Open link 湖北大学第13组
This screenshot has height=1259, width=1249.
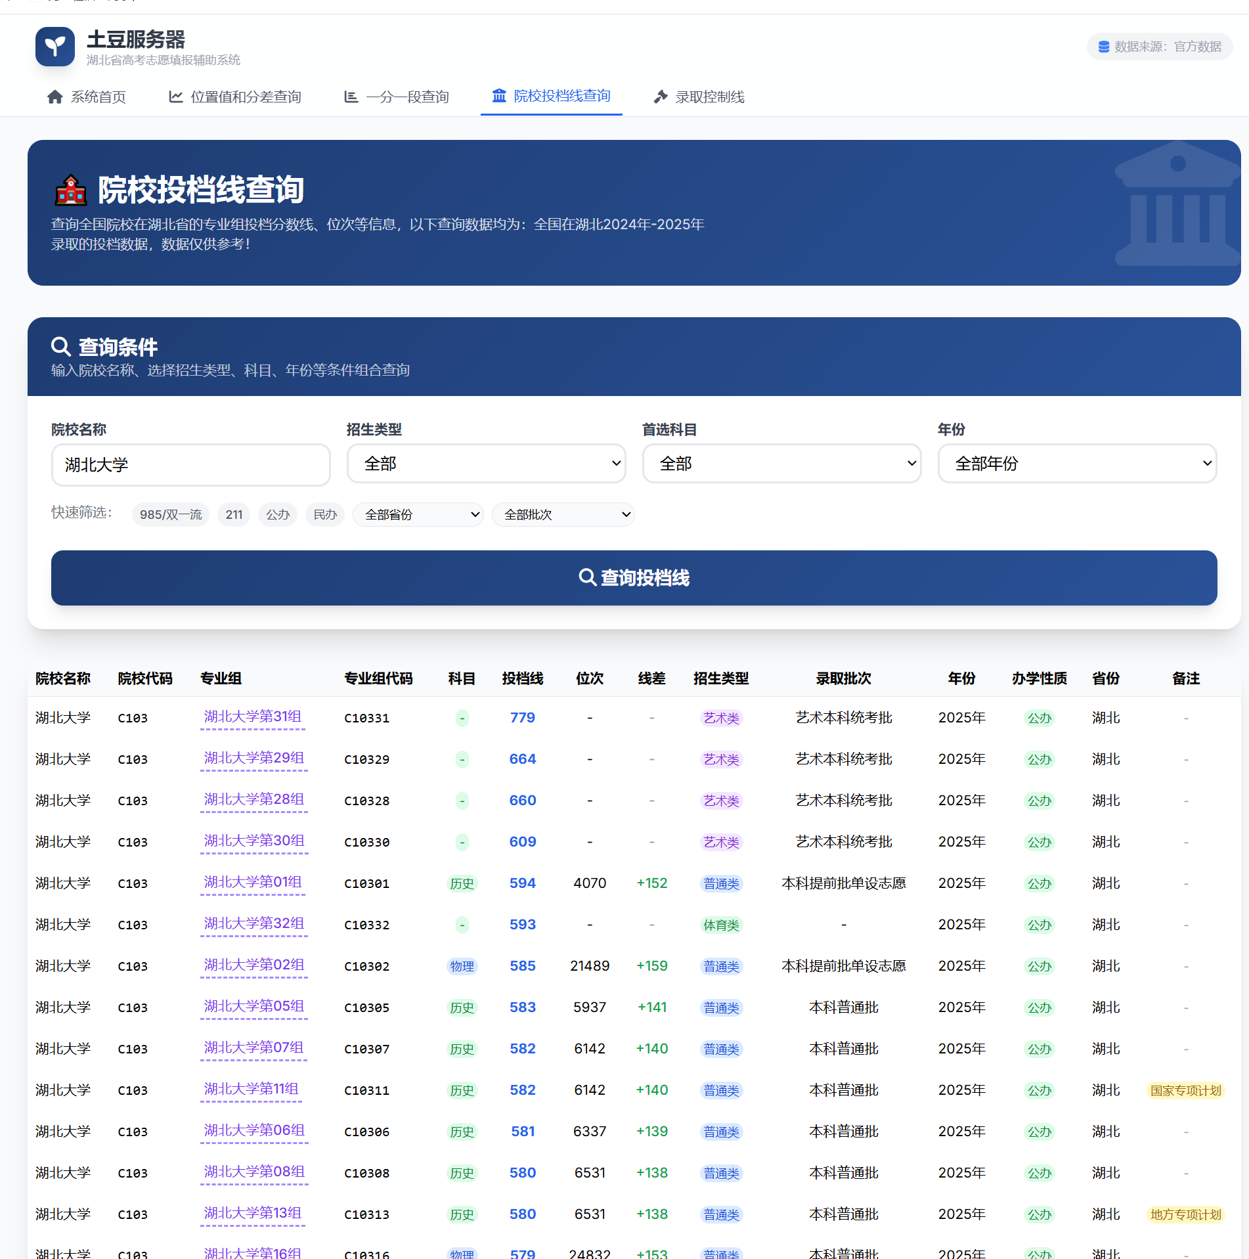(x=253, y=1213)
